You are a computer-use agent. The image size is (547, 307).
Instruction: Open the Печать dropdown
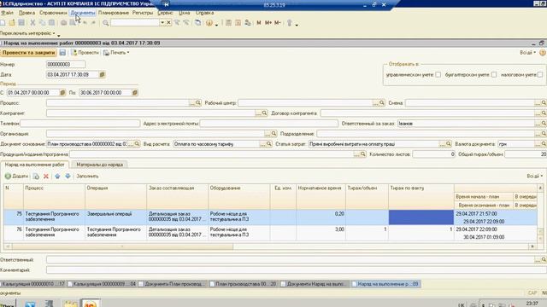pyautogui.click(x=116, y=53)
